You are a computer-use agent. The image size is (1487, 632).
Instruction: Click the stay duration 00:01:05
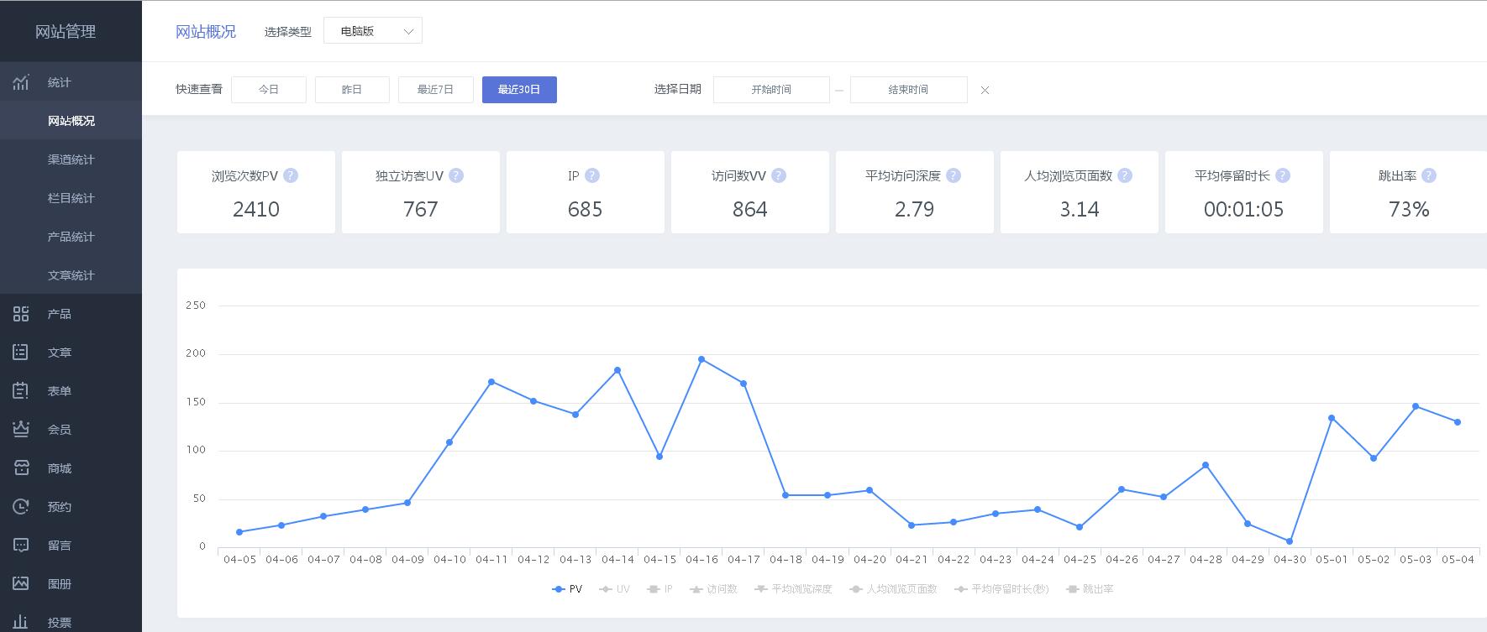[x=1244, y=209]
